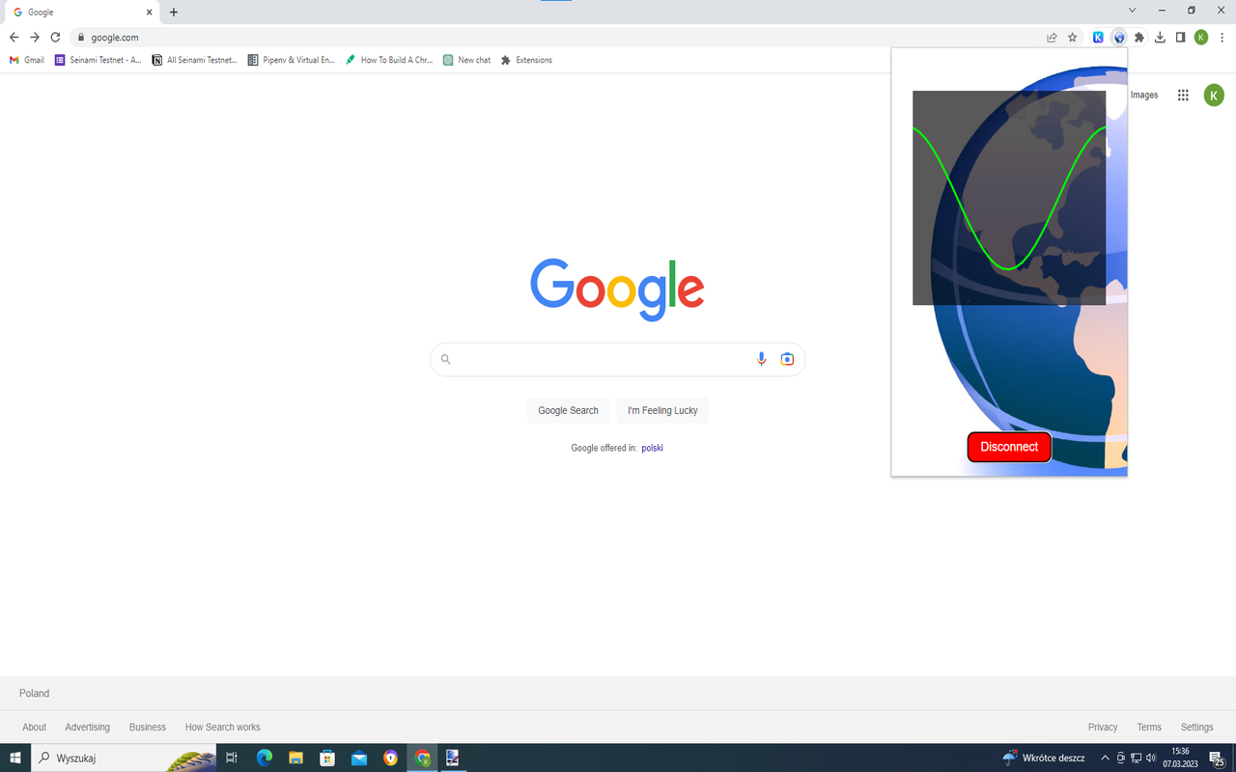This screenshot has height=772, width=1236.
Task: Open Settings menu in footer
Action: pos(1196,727)
